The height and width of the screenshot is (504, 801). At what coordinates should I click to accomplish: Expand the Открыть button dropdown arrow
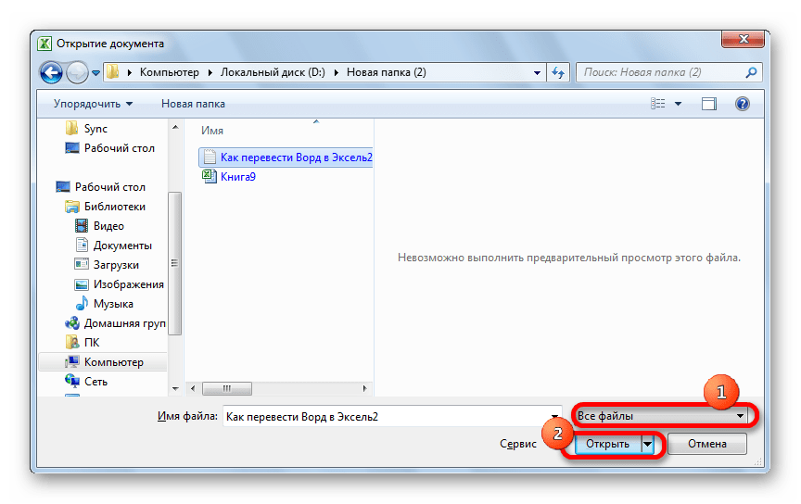tap(648, 444)
